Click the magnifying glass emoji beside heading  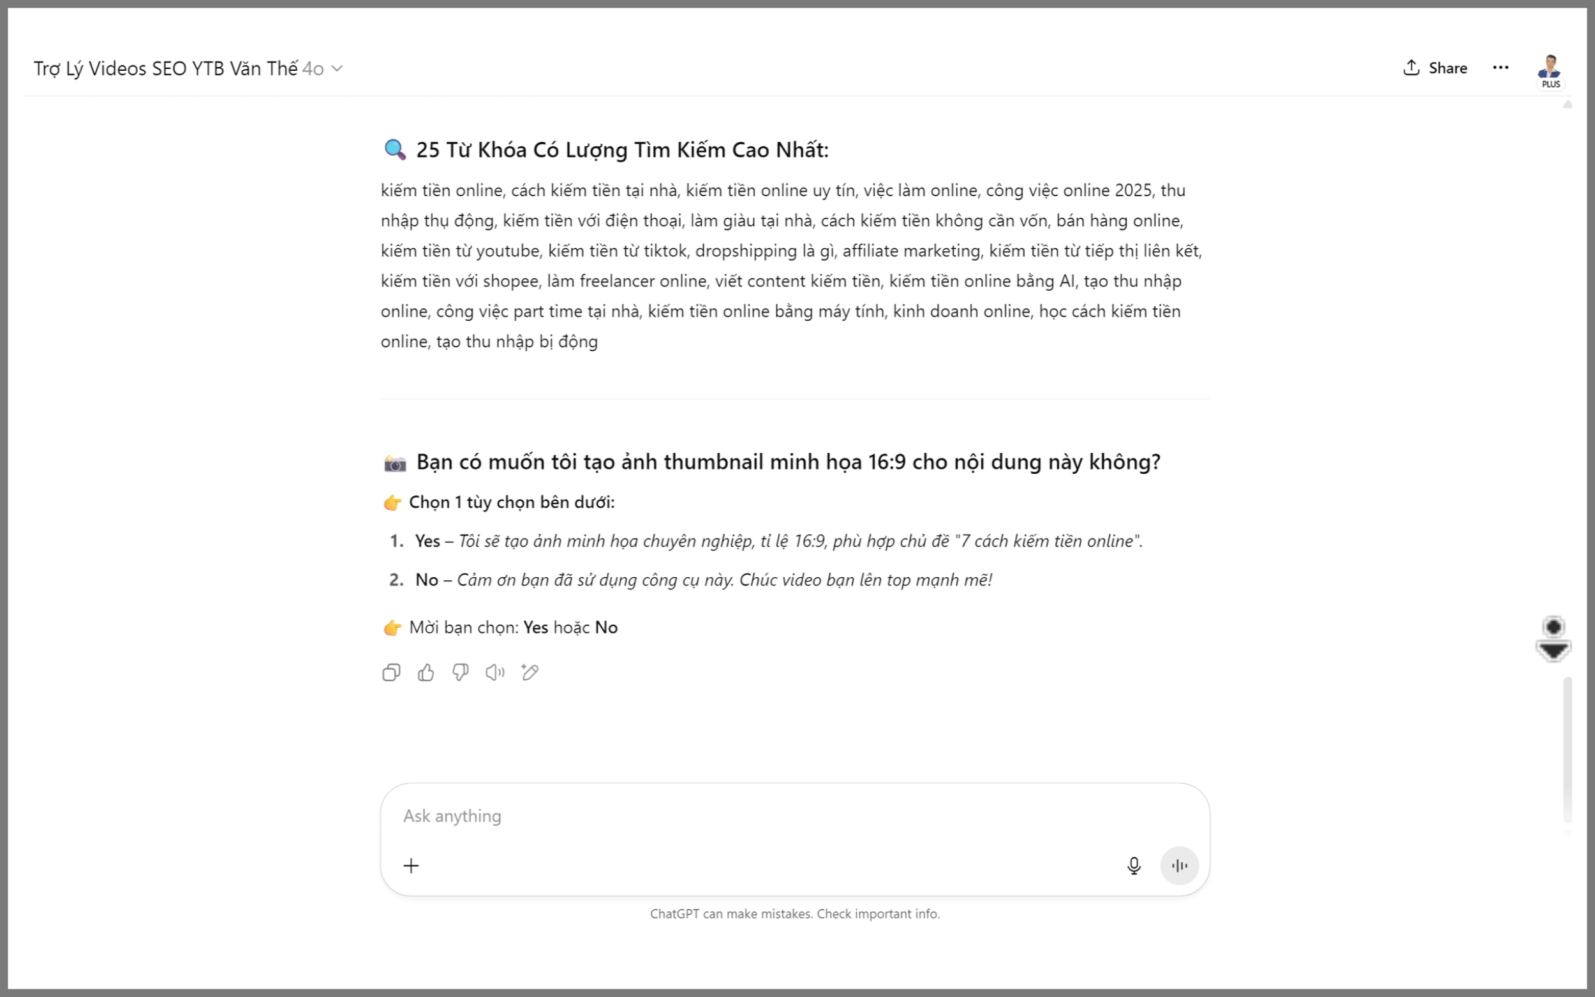click(395, 150)
